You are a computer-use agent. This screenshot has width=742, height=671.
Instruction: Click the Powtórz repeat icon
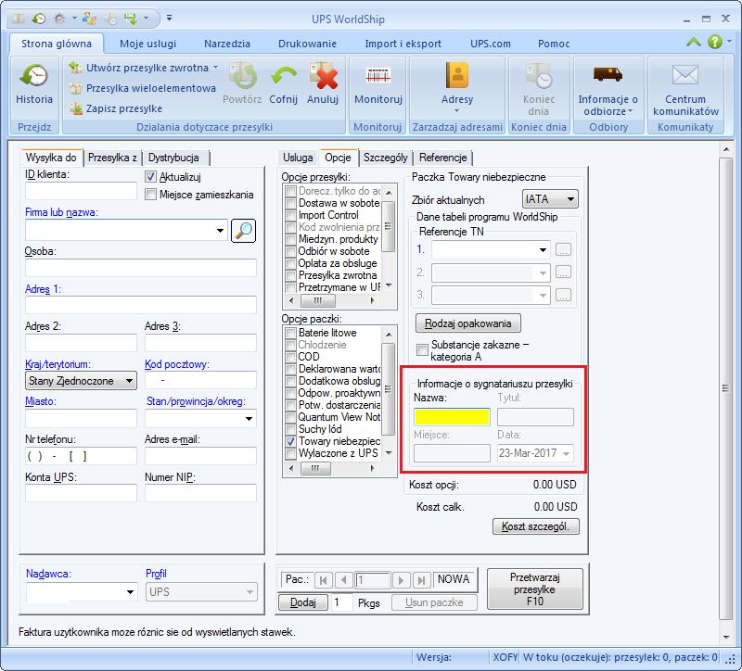[x=243, y=77]
